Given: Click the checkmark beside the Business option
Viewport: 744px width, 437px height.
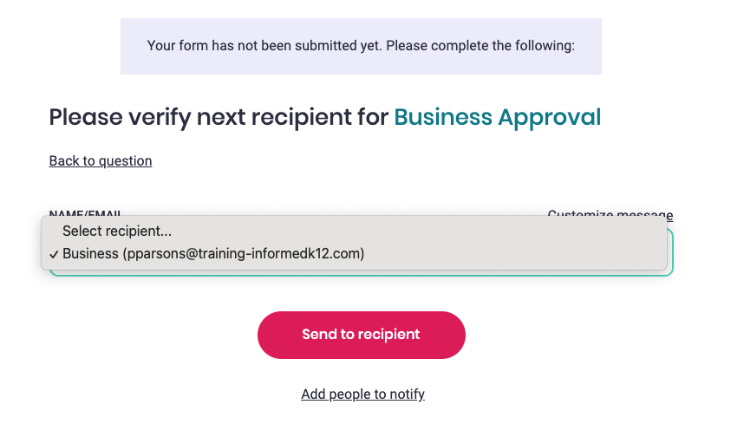Looking at the screenshot, I should pos(55,254).
